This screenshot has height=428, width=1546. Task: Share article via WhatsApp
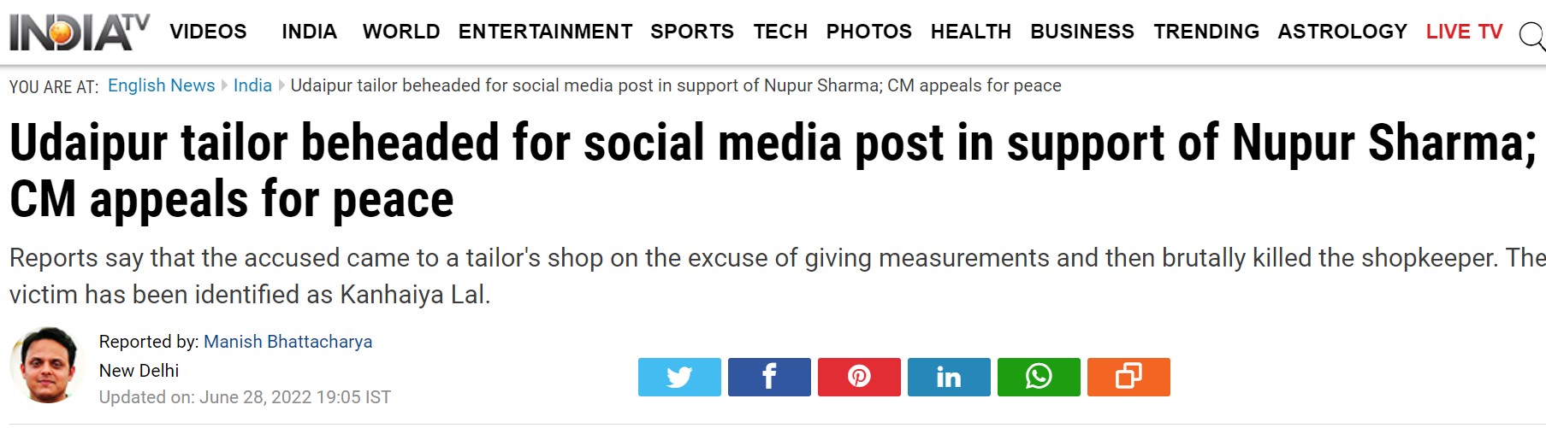click(1039, 377)
